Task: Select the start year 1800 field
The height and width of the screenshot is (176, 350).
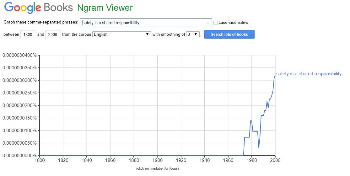Action: coord(28,35)
